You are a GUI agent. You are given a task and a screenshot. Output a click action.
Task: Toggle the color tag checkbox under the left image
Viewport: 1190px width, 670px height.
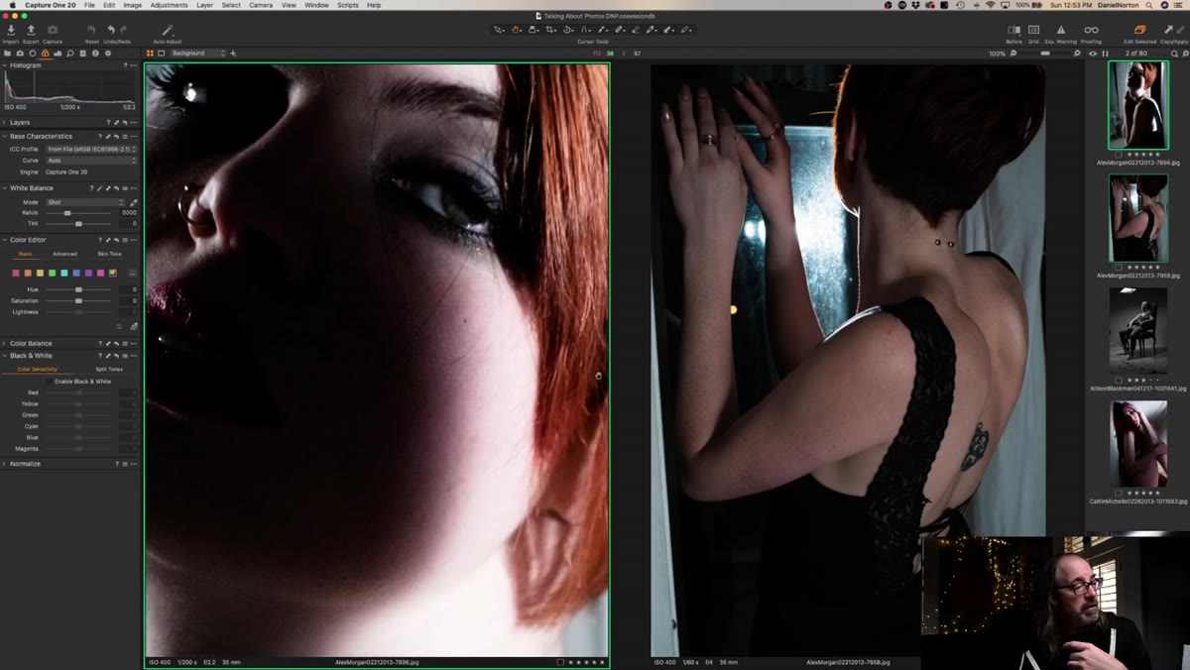coord(560,662)
